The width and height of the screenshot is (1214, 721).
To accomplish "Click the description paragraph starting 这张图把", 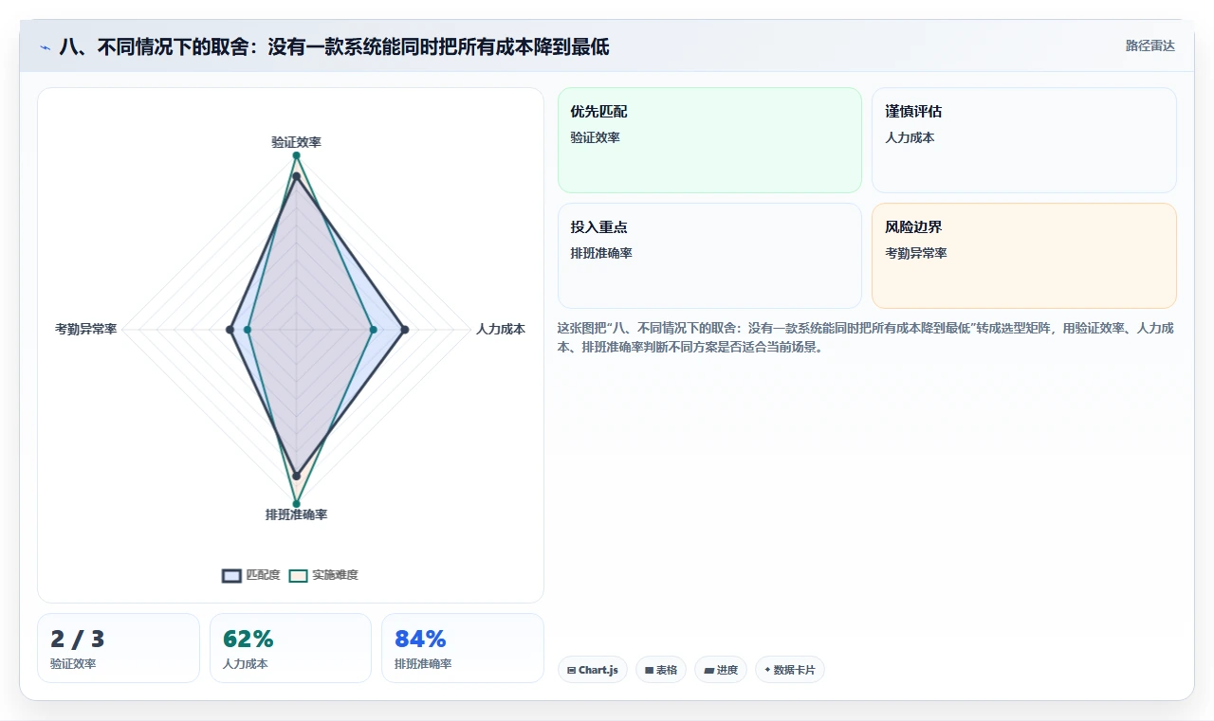I will coord(866,337).
